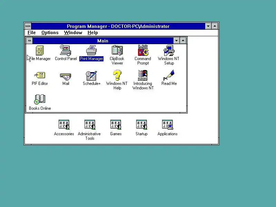Start the MS-DOS Command Prompt icon
The width and height of the screenshot is (276, 207).
click(143, 50)
